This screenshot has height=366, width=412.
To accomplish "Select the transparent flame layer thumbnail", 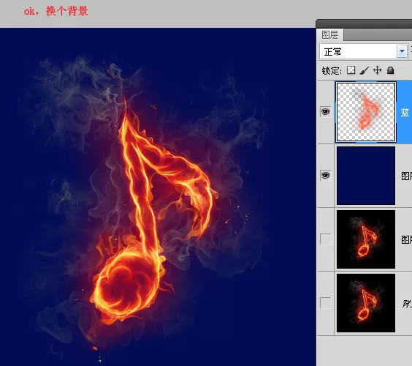I will [x=366, y=112].
